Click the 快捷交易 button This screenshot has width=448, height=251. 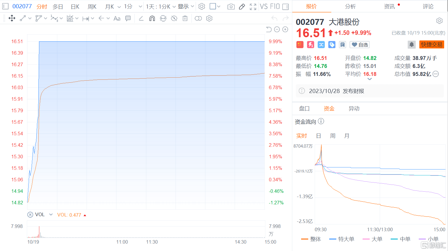[431, 44]
